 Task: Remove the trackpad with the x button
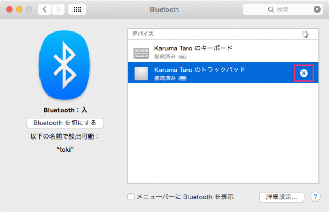[304, 73]
